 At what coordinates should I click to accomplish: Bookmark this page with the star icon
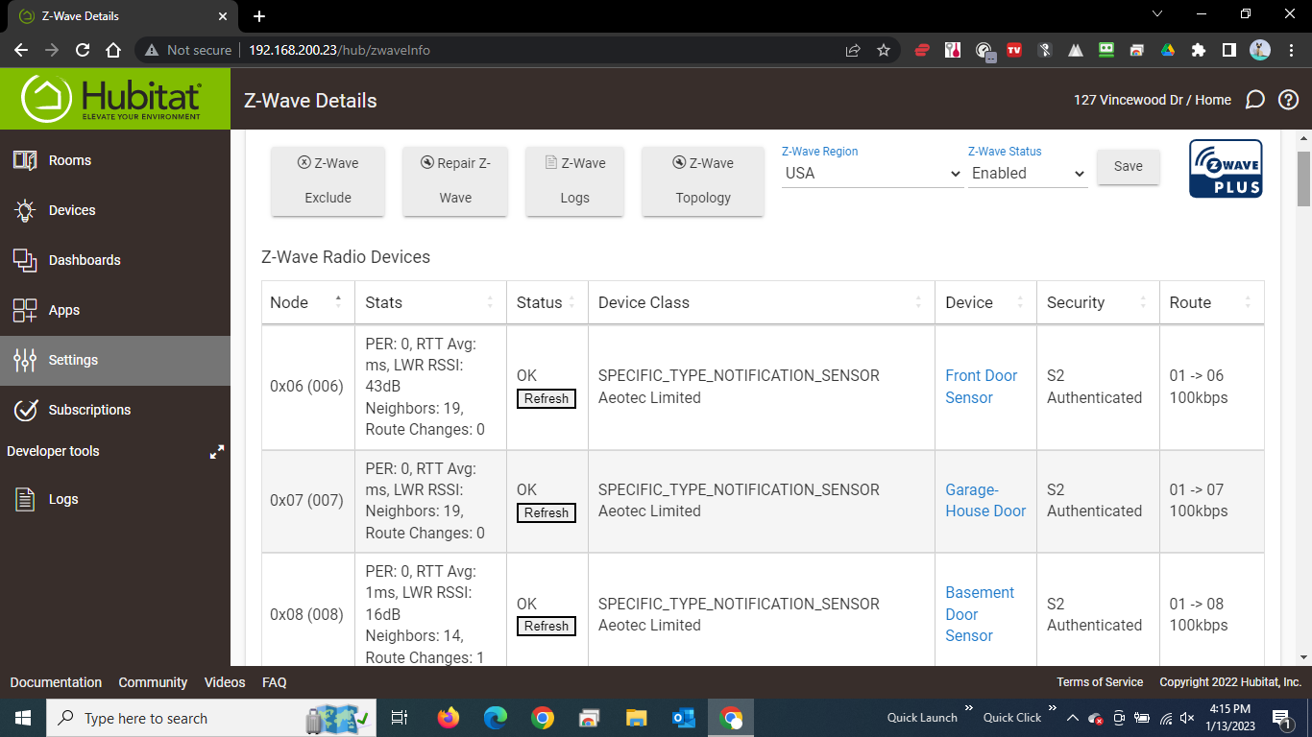click(x=884, y=50)
